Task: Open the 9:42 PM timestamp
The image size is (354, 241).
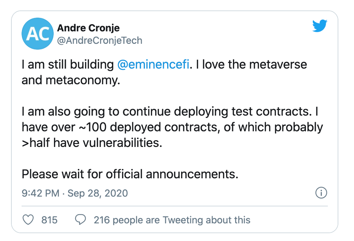Action: [x=40, y=193]
